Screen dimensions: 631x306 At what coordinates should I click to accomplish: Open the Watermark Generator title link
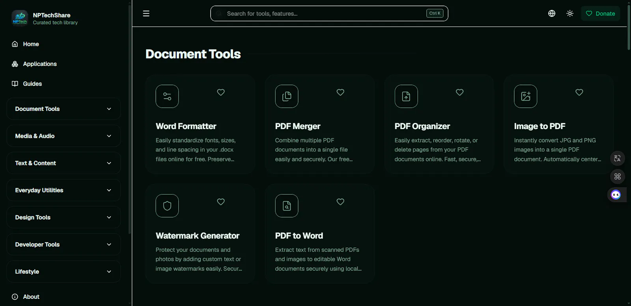(198, 236)
